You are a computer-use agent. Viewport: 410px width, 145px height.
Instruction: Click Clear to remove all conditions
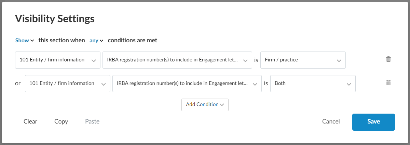[x=30, y=121]
